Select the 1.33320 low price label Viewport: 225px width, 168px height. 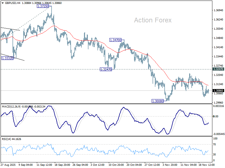(7, 58)
